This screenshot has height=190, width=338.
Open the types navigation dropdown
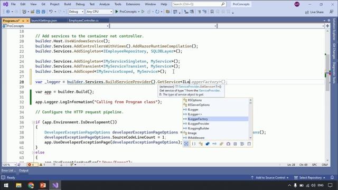(163, 26)
